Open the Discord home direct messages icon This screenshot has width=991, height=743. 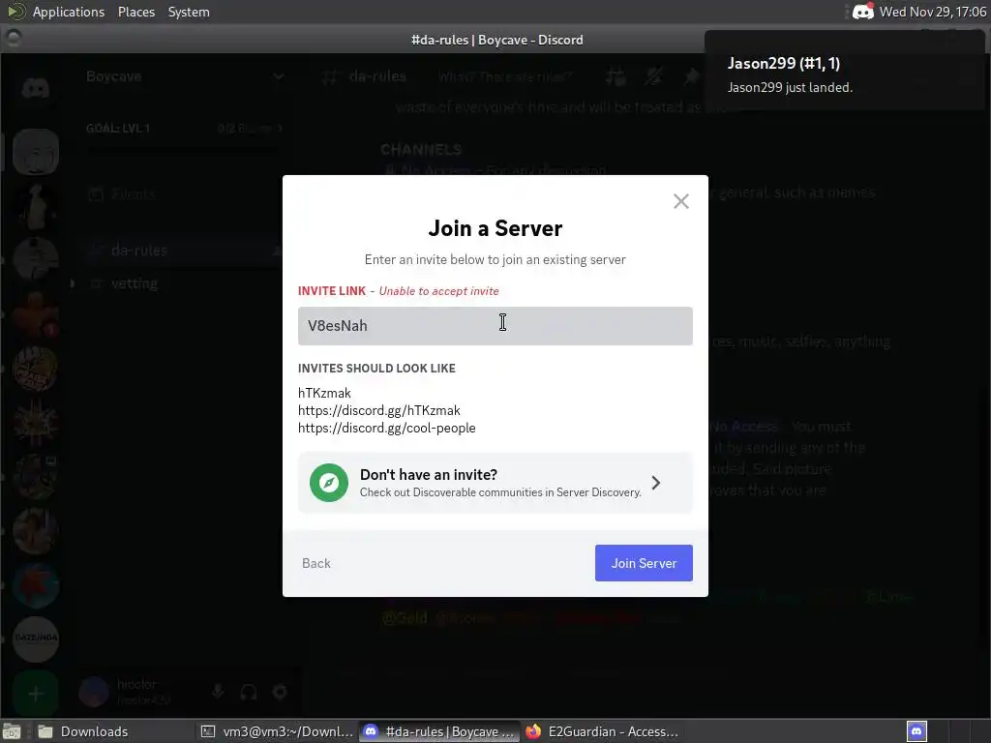coord(36,87)
